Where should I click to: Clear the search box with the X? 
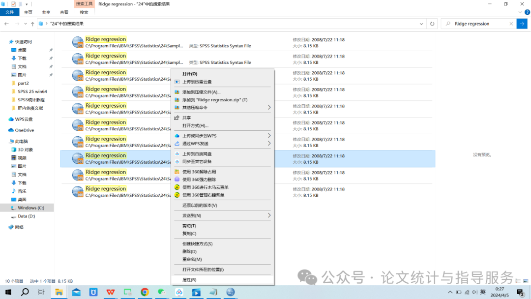(511, 24)
